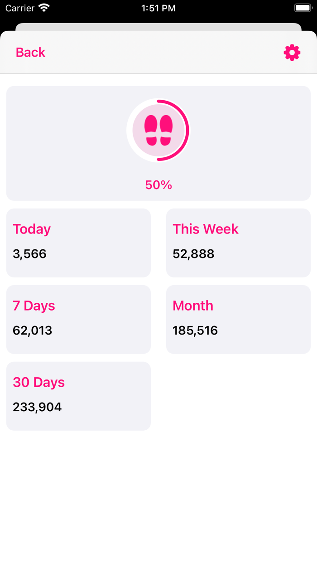The width and height of the screenshot is (317, 564).
Task: Select the Month card showing 185,516
Action: (x=238, y=319)
